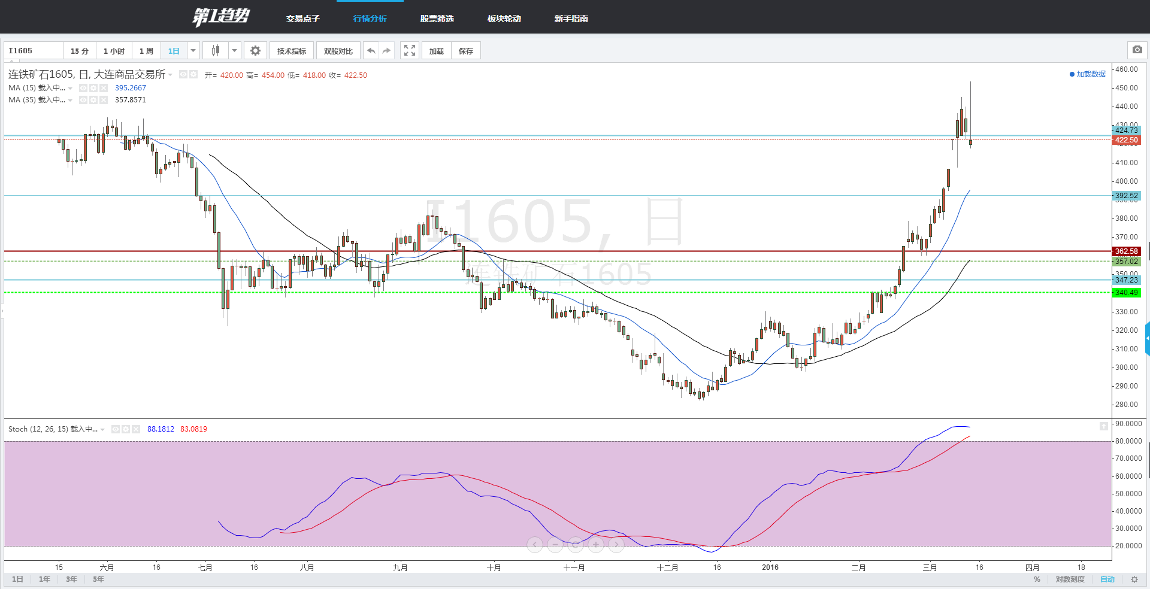This screenshot has height=589, width=1150.
Task: Click the 双股对比 button
Action: click(x=338, y=51)
